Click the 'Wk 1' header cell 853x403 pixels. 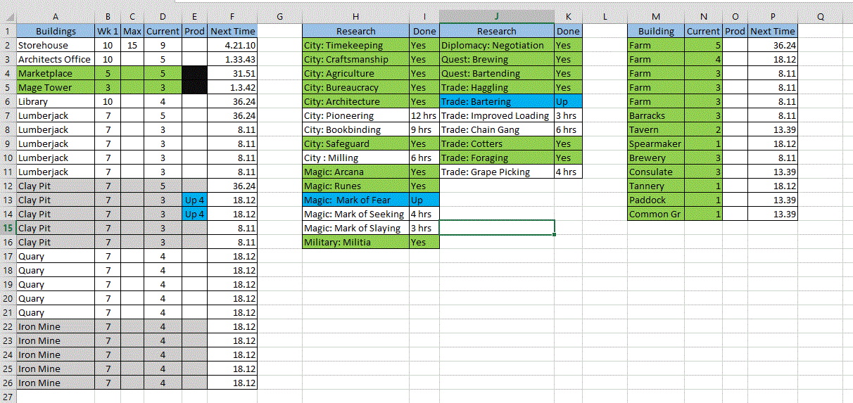pos(108,31)
